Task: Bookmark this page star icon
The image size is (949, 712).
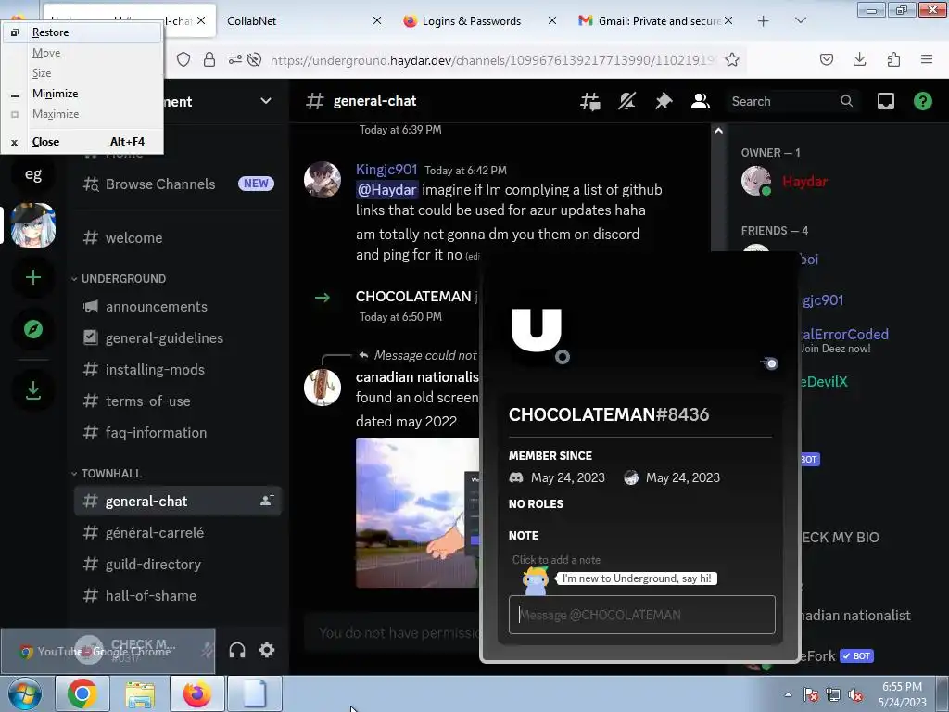Action: (x=732, y=59)
